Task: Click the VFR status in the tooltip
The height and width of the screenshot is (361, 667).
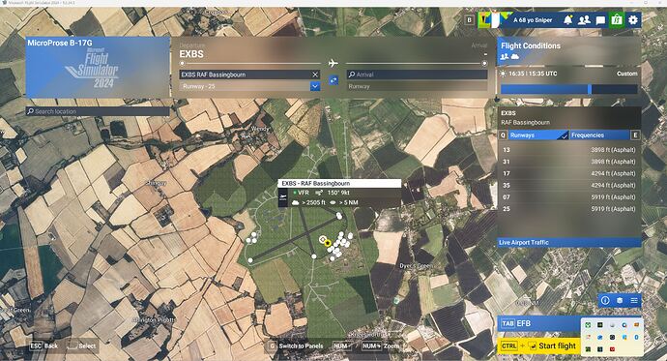Action: [x=301, y=193]
